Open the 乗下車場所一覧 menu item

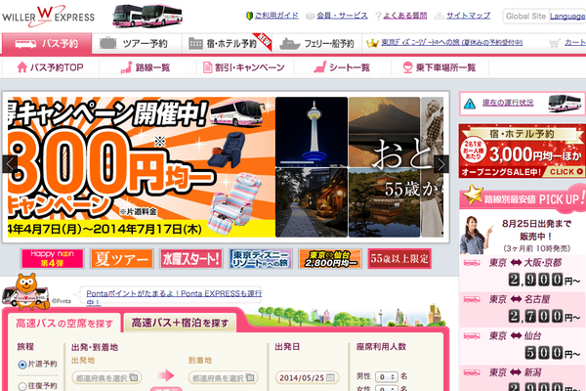[x=439, y=67]
